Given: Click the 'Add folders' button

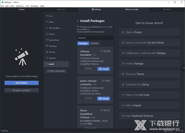Looking at the screenshot, I should tap(22, 83).
